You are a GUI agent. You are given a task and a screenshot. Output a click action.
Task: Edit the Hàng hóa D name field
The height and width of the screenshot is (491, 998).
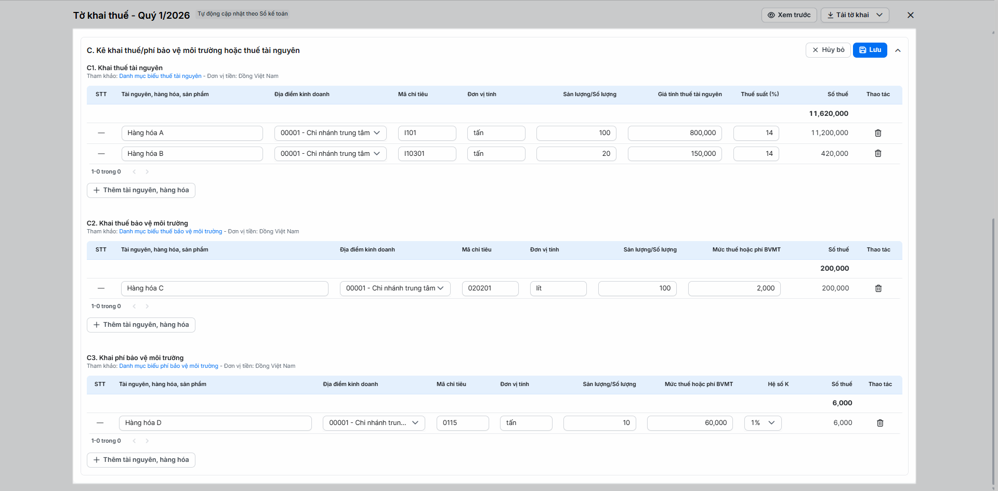(215, 423)
